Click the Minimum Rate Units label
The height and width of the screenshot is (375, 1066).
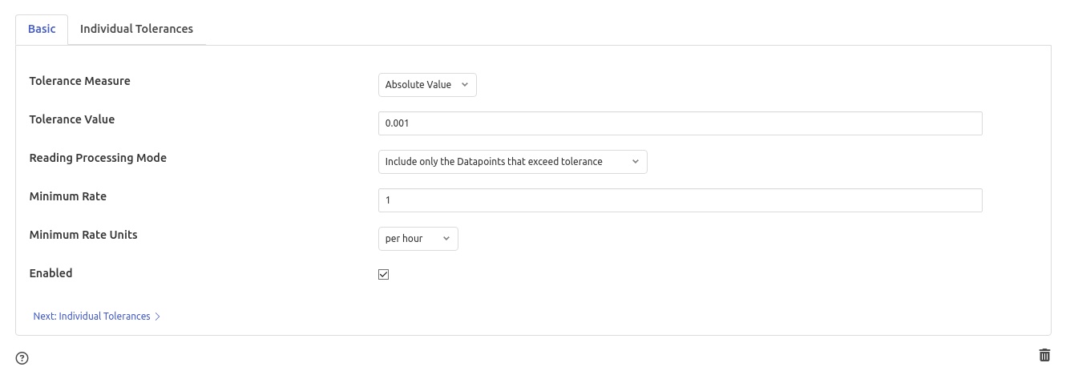(83, 235)
